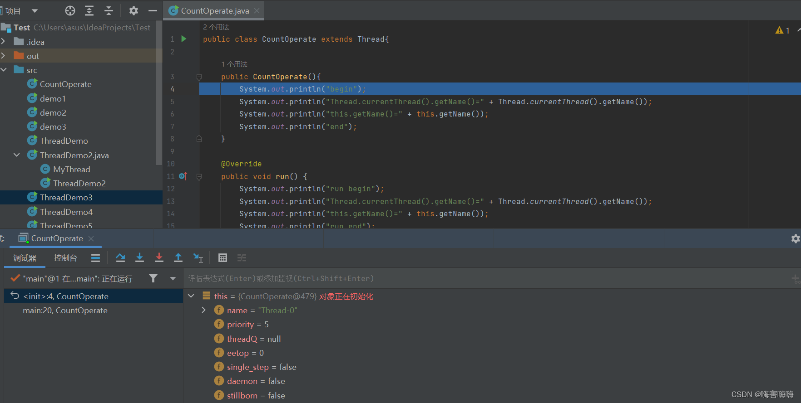
Task: Open debug tool window settings gear
Action: click(795, 238)
